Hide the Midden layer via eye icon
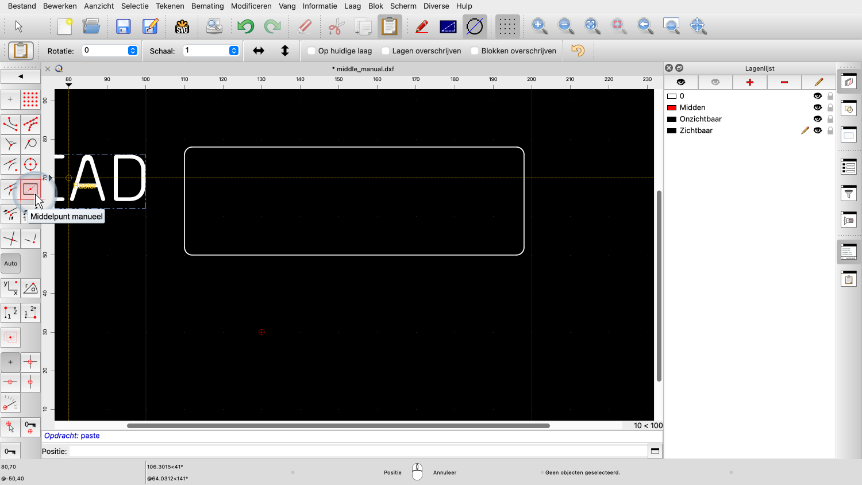This screenshot has height=485, width=862. click(817, 107)
